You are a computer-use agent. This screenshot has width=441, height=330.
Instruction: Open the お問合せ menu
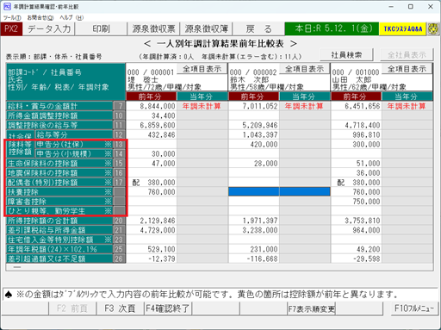pyautogui.click(x=40, y=18)
